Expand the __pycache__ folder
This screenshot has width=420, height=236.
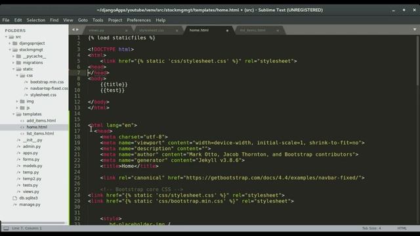click(x=13, y=56)
